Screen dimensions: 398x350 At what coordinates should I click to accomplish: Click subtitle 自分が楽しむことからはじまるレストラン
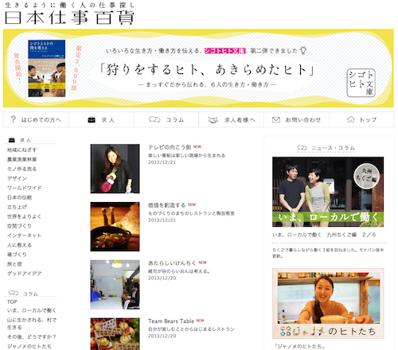[191, 329]
